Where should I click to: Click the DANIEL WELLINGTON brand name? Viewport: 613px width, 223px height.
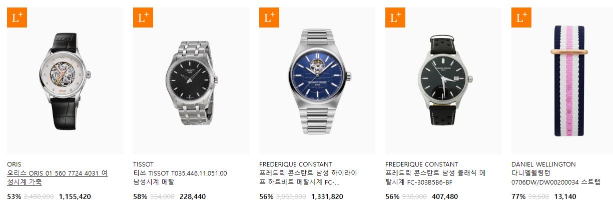point(543,164)
